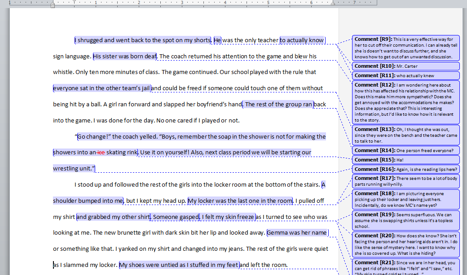Click the phrase 'wrestling unit.'
Image resolution: width=467 pixels, height=275 pixels.
pyautogui.click(x=73, y=168)
